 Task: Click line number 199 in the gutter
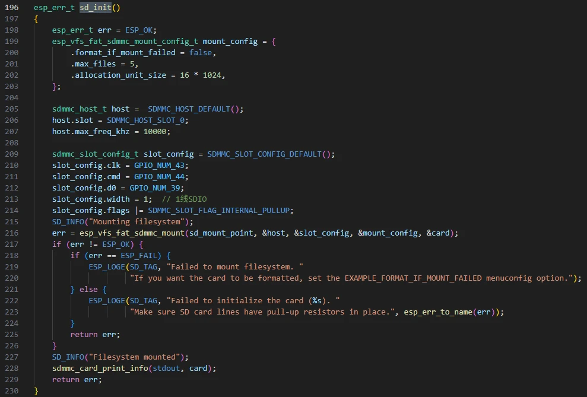coord(12,42)
